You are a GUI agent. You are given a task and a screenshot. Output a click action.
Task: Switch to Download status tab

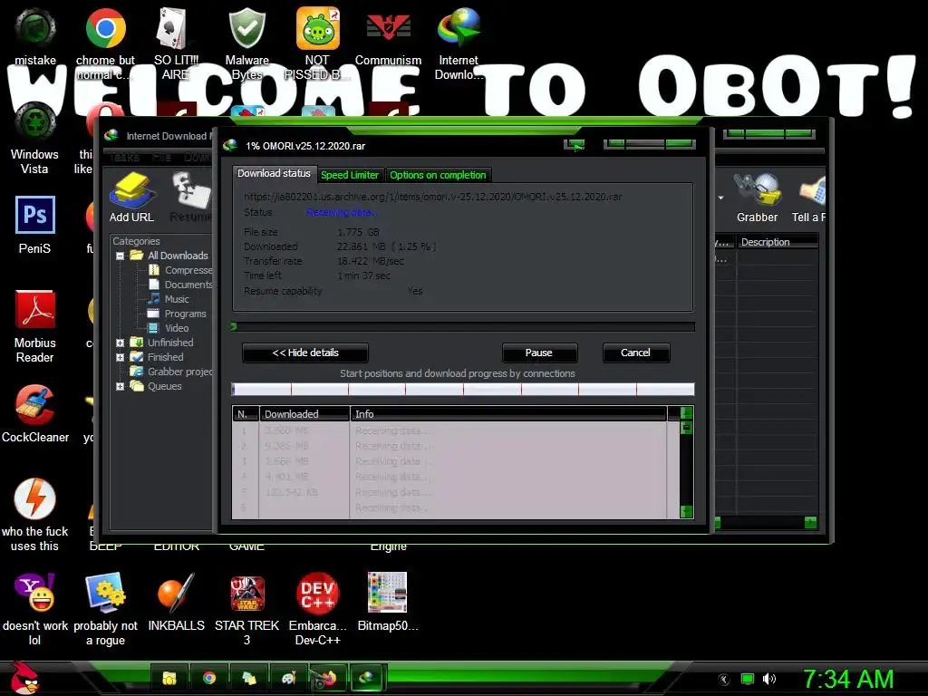point(274,173)
